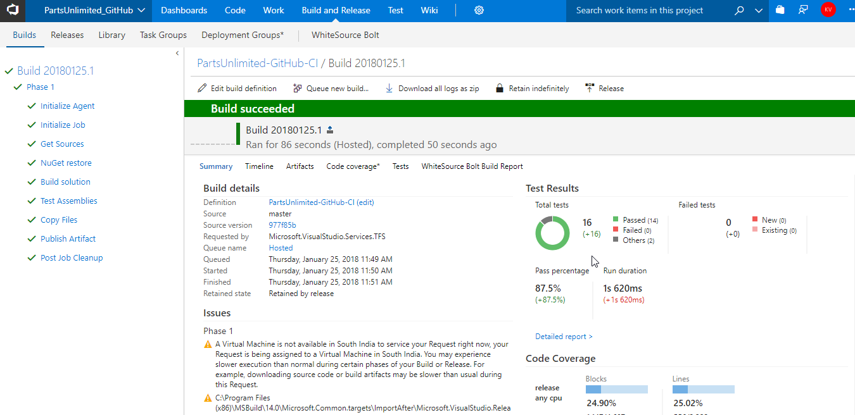This screenshot has height=415, width=855.
Task: Open the Dashboards hub
Action: (184, 11)
